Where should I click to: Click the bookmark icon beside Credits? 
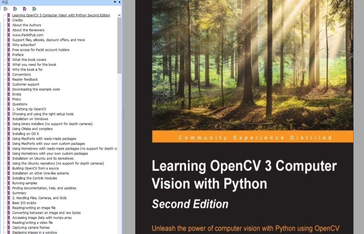pos(9,20)
